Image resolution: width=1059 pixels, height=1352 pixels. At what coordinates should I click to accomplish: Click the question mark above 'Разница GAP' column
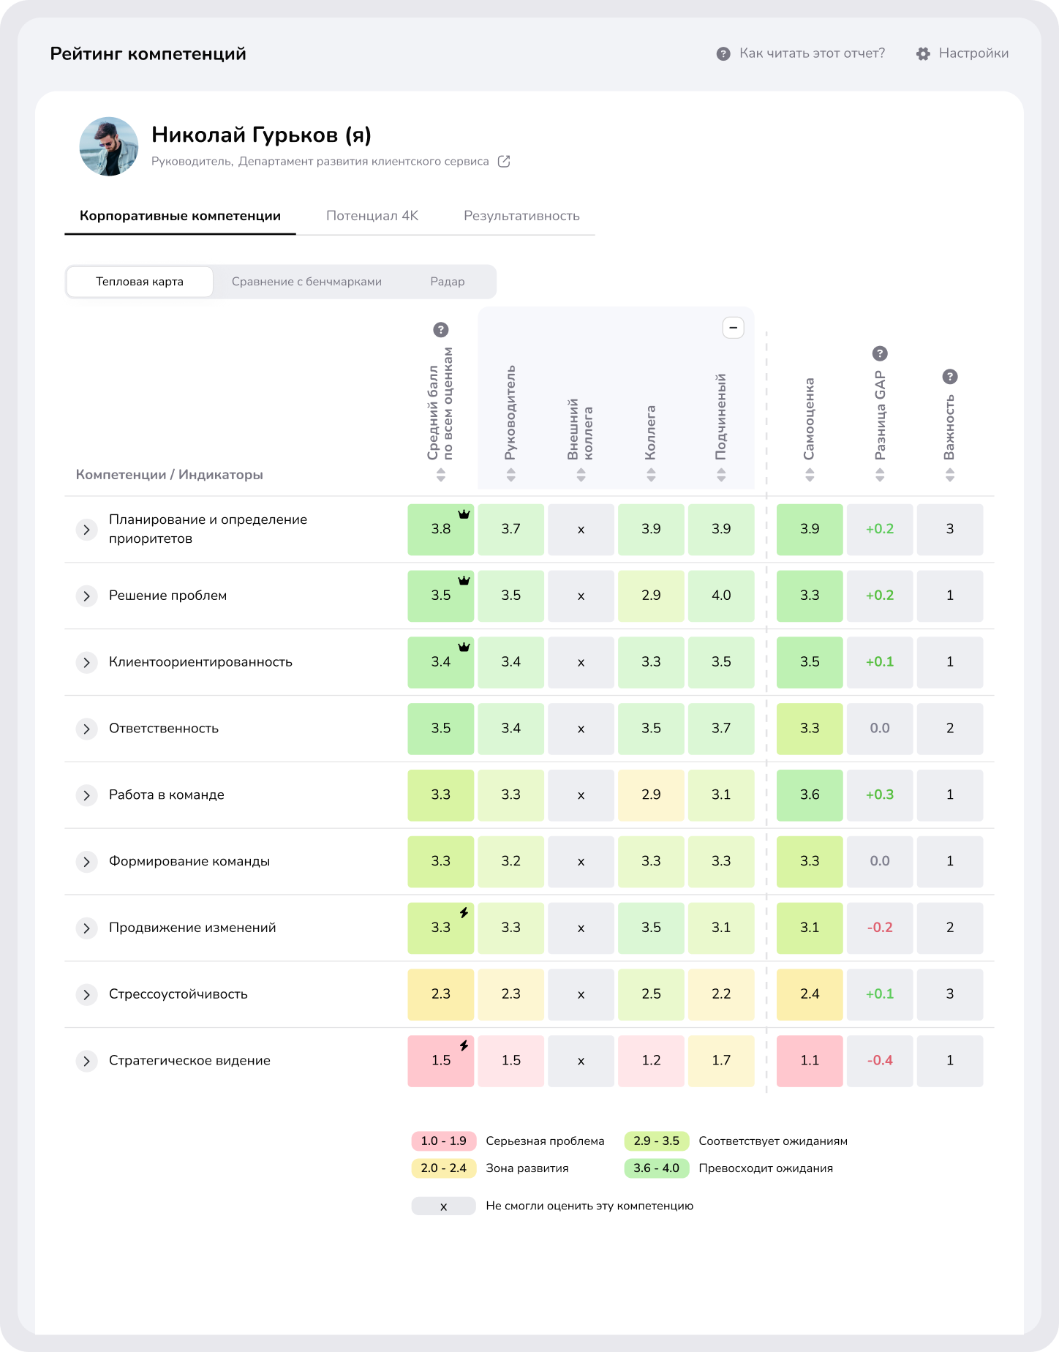[880, 353]
